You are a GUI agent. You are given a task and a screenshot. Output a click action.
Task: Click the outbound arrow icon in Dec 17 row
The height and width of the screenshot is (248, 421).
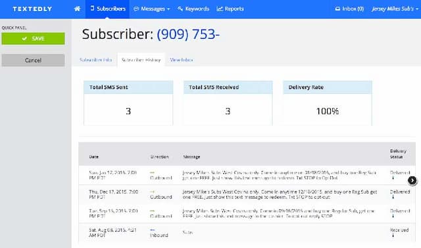tap(152, 192)
